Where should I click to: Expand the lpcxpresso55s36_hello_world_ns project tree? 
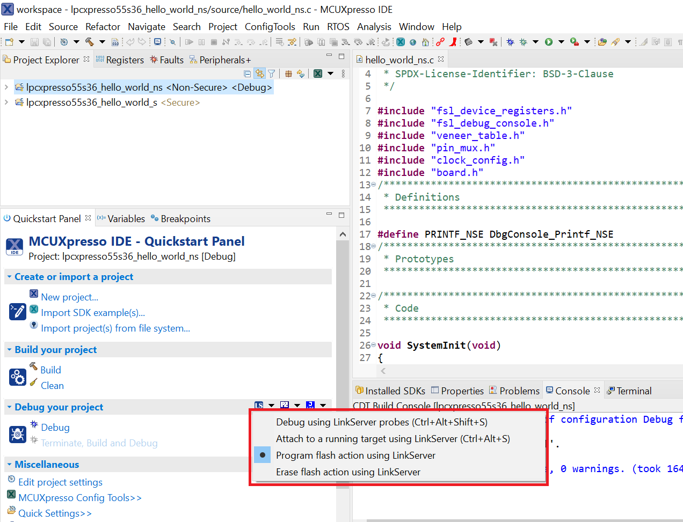(6, 87)
